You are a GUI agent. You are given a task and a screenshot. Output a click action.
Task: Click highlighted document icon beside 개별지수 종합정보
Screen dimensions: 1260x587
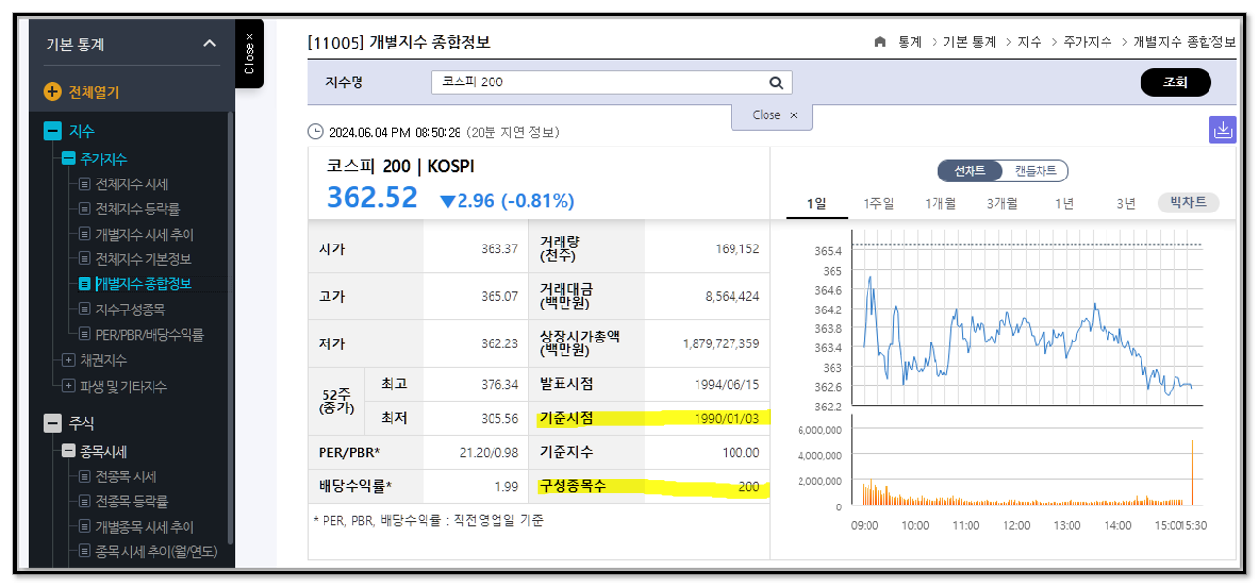click(x=85, y=284)
